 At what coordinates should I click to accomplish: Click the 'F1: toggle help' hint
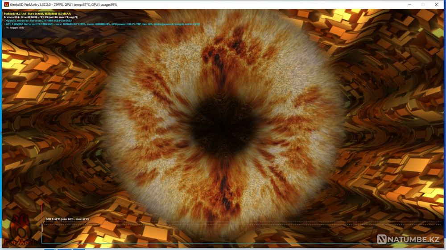click(x=14, y=28)
